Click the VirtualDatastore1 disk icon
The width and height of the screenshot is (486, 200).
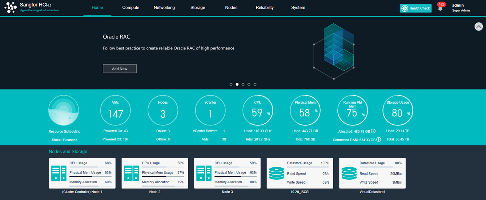pyautogui.click(x=349, y=173)
